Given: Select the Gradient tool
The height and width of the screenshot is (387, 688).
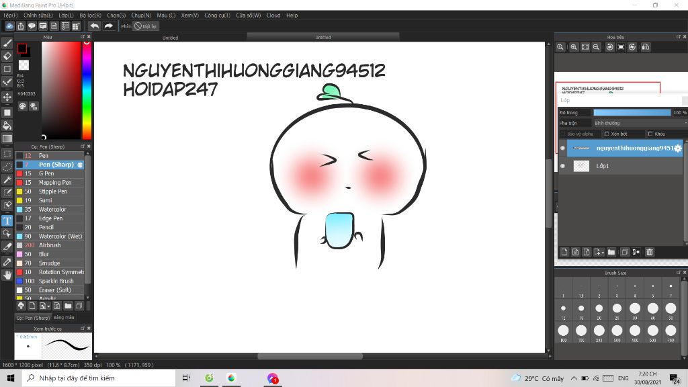Looking at the screenshot, I should 7,138.
